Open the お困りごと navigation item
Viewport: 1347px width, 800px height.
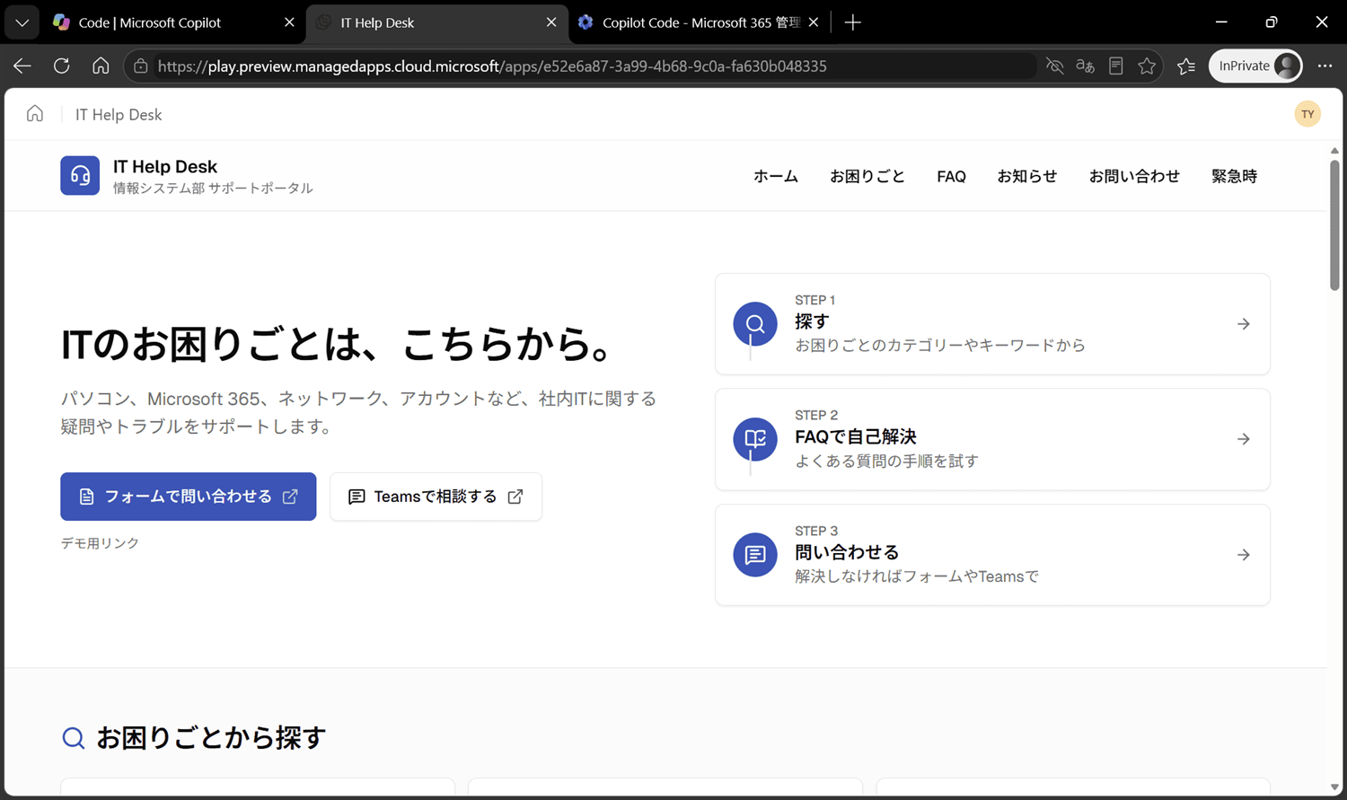tap(867, 176)
